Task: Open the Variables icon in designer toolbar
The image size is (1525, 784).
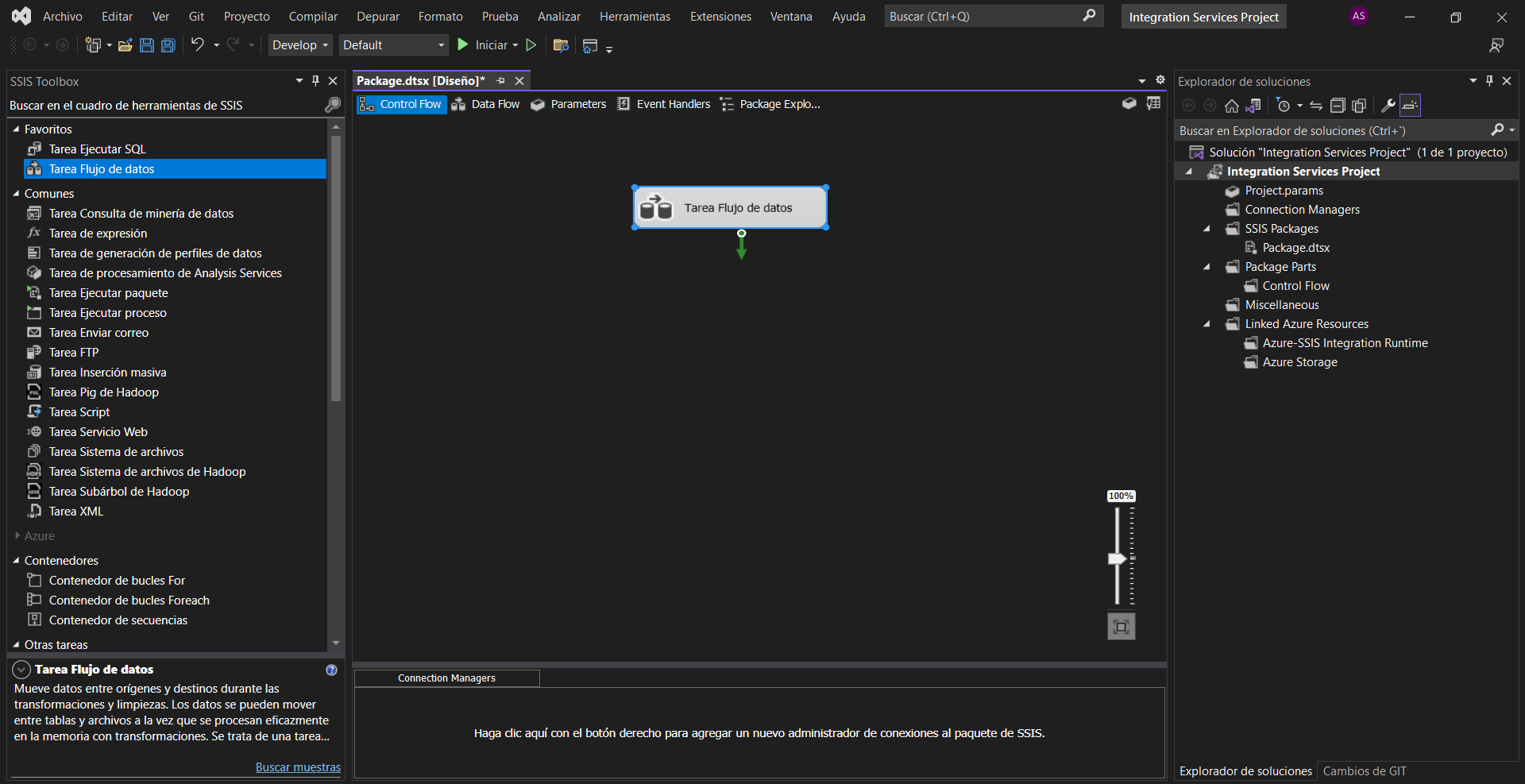Action: (1153, 104)
